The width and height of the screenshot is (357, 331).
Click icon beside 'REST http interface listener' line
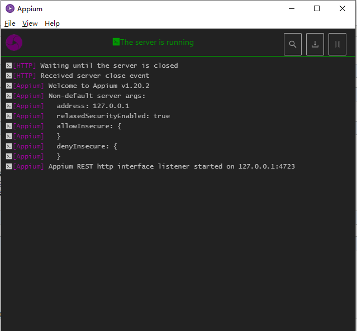coord(8,166)
